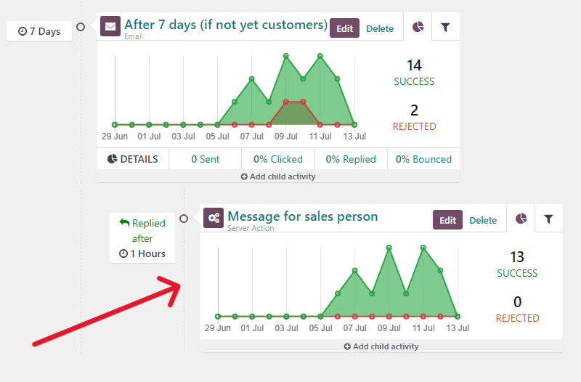
Task: Click the server action gears icon
Action: point(214,218)
